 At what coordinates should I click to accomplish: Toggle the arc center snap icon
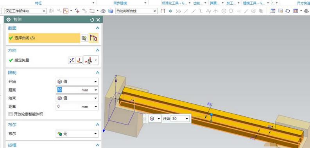coord(224,11)
